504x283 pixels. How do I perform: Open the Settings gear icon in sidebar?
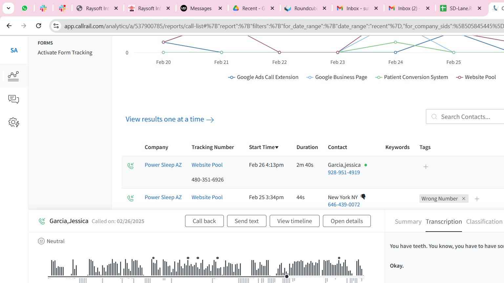(x=13, y=123)
